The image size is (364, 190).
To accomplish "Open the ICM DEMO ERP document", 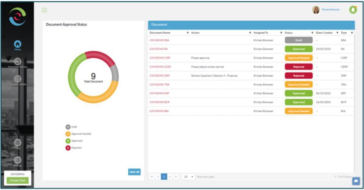I will [160, 93].
